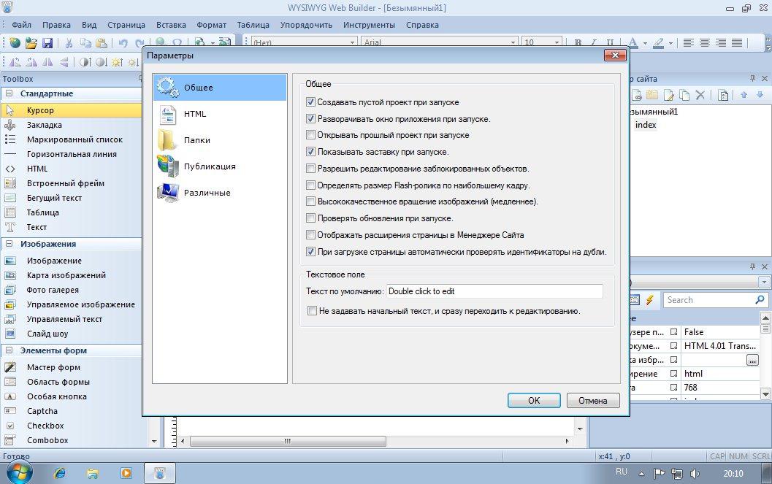Click the increase brightness sun icon
Image resolution: width=772 pixels, height=484 pixels.
[117, 62]
